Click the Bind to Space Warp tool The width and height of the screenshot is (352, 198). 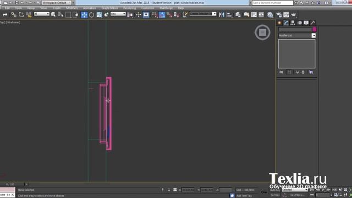coord(29,15)
